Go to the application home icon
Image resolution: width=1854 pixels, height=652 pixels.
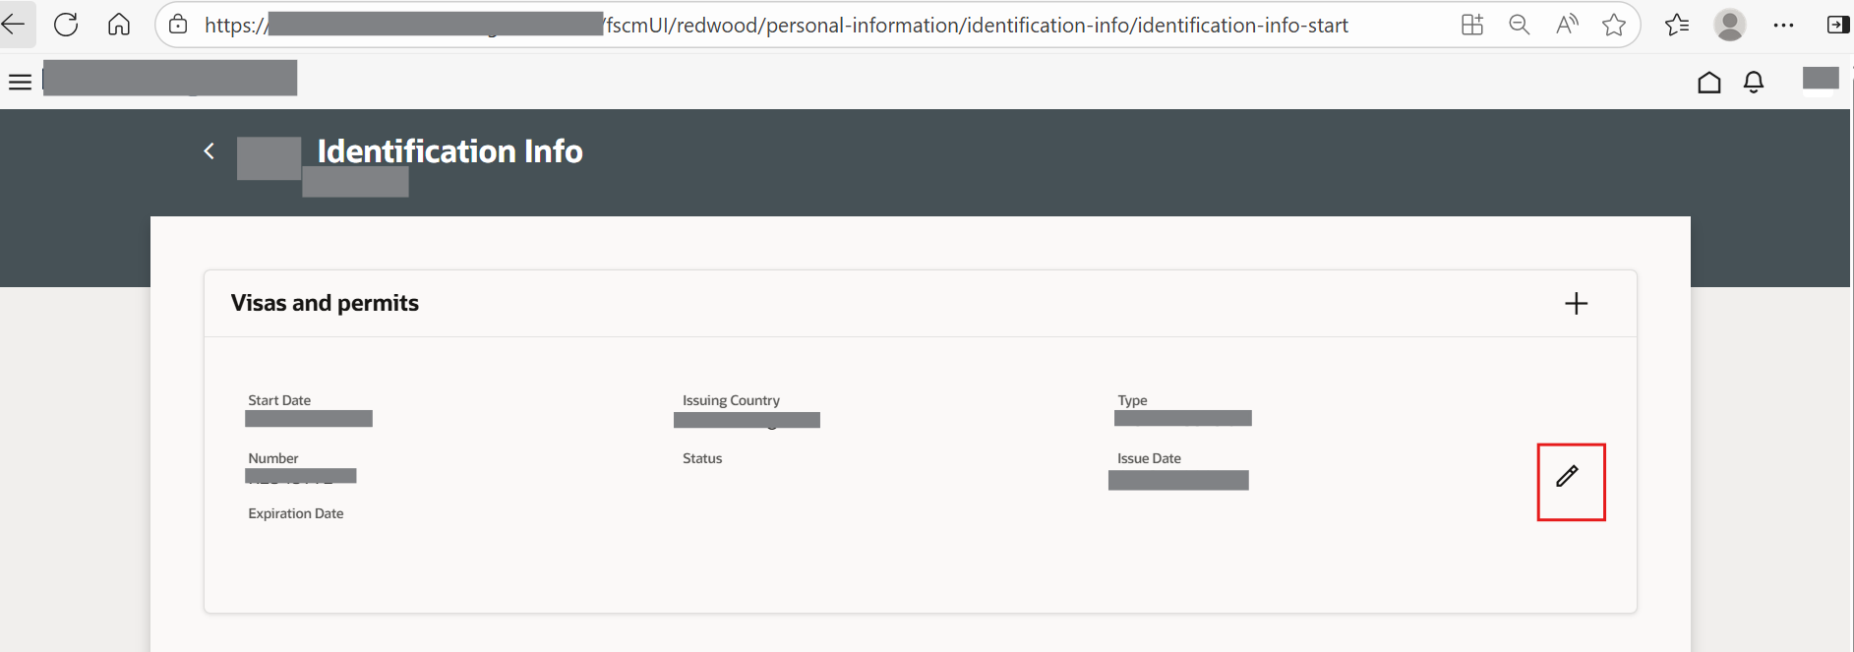1708,82
